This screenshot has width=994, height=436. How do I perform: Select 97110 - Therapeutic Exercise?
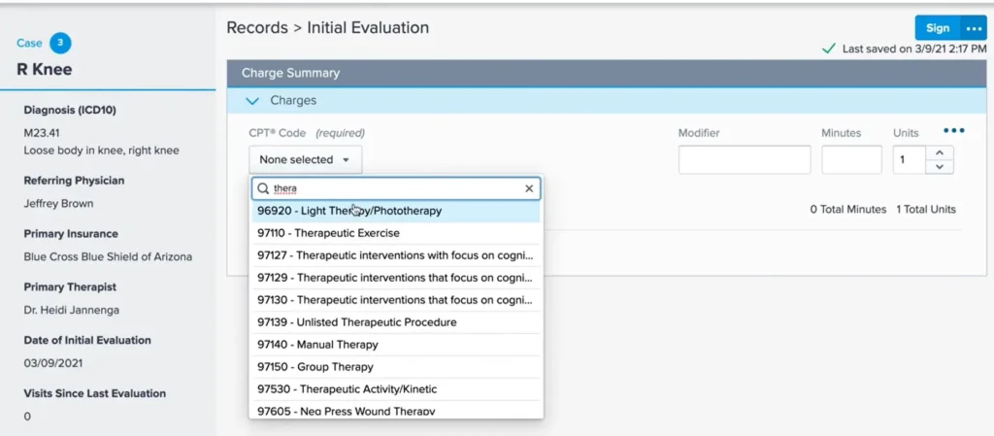[x=396, y=233]
